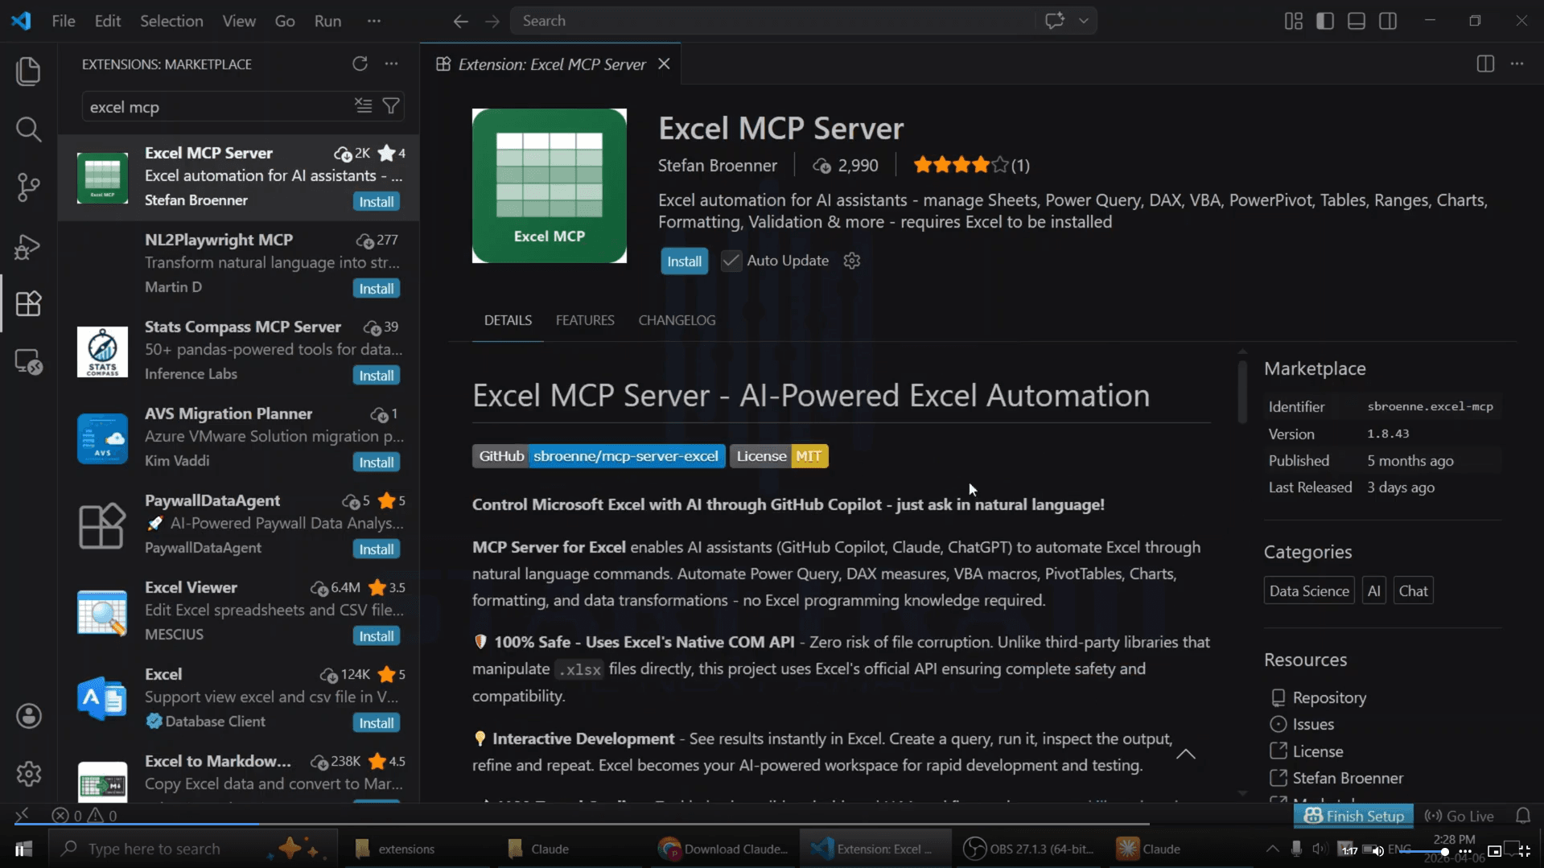Open notifications bell in status bar
The width and height of the screenshot is (1544, 868).
coord(1522,816)
